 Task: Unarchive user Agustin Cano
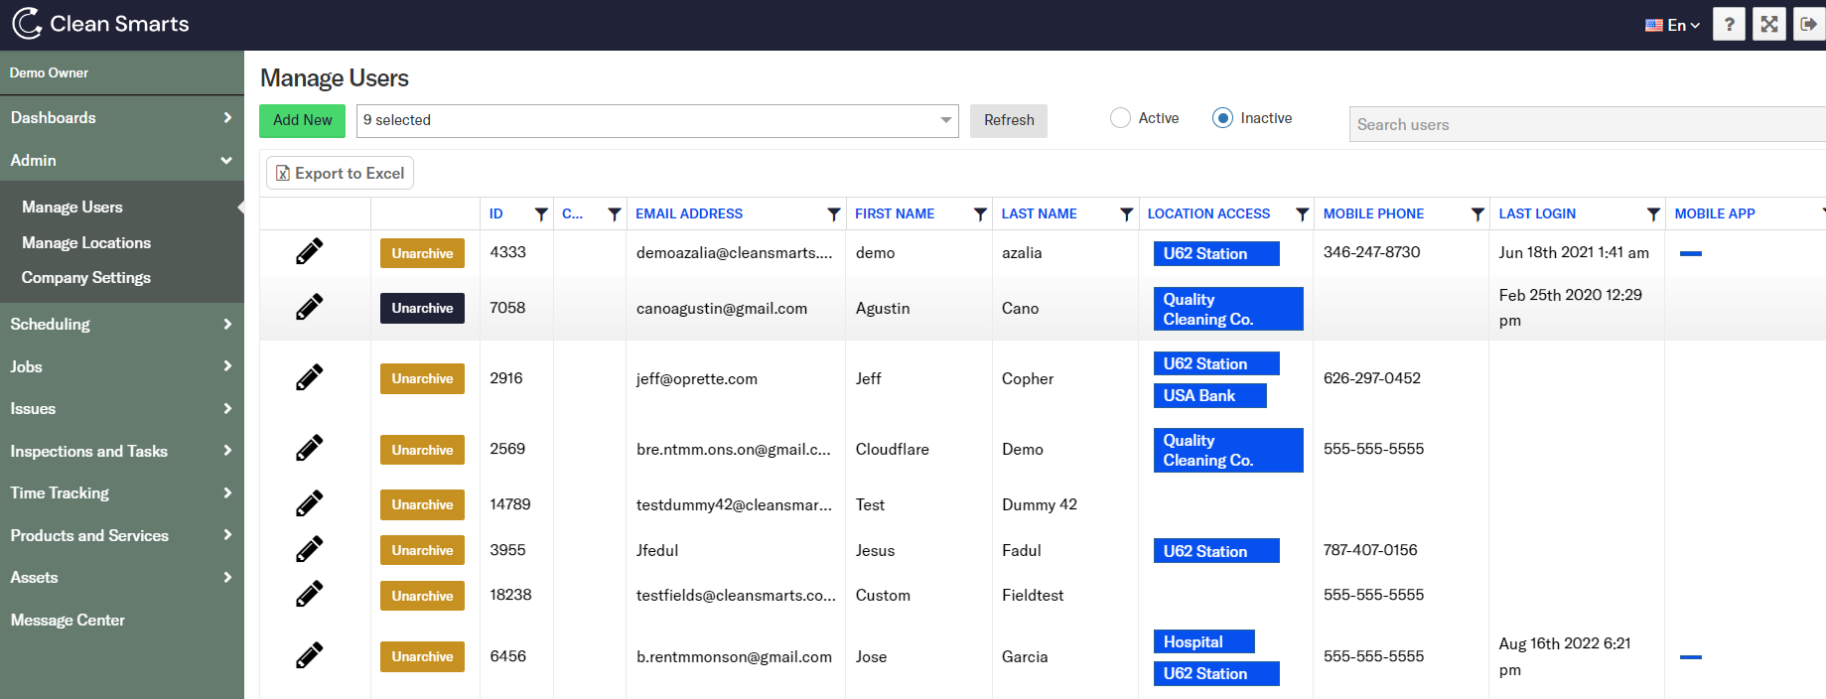coord(422,309)
